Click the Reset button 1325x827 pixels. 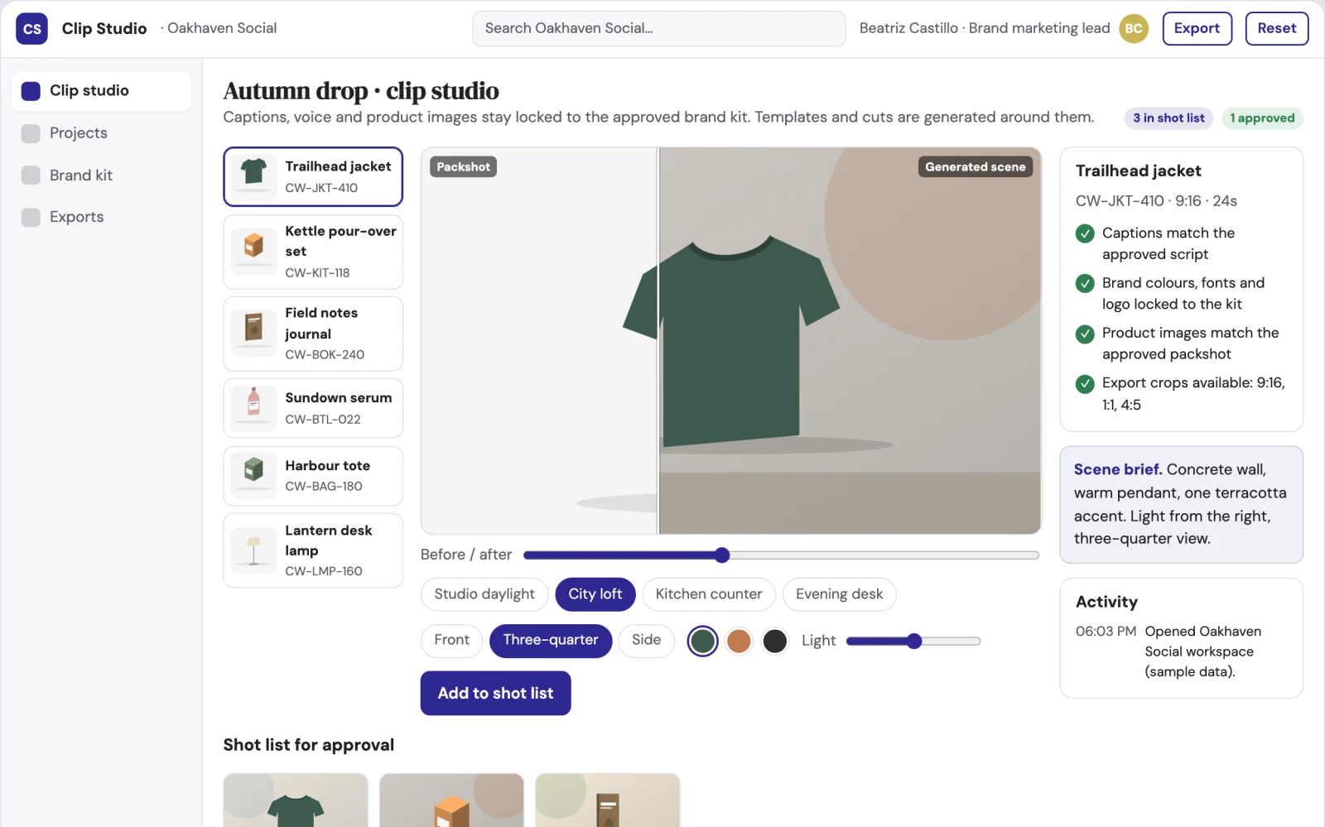(1277, 28)
